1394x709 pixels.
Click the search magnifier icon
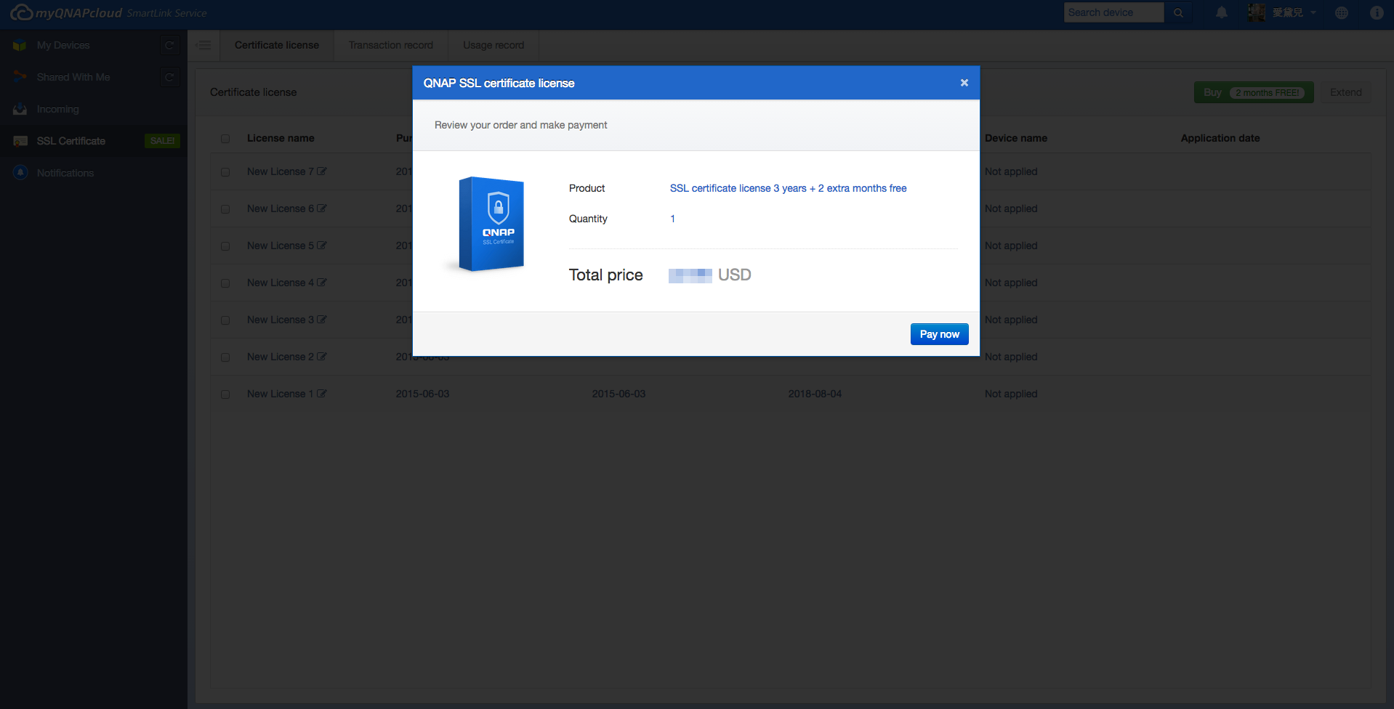(x=1178, y=12)
